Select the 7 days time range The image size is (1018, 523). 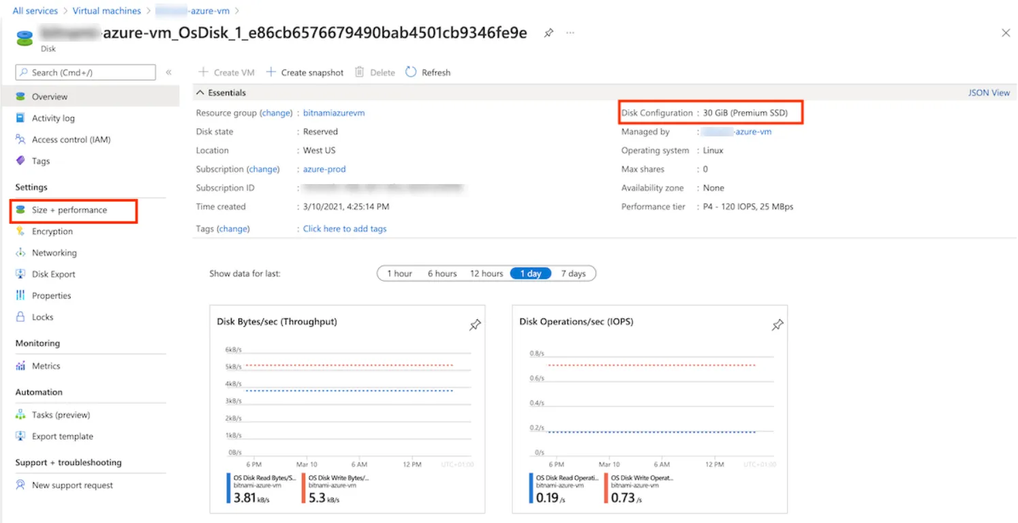point(574,273)
